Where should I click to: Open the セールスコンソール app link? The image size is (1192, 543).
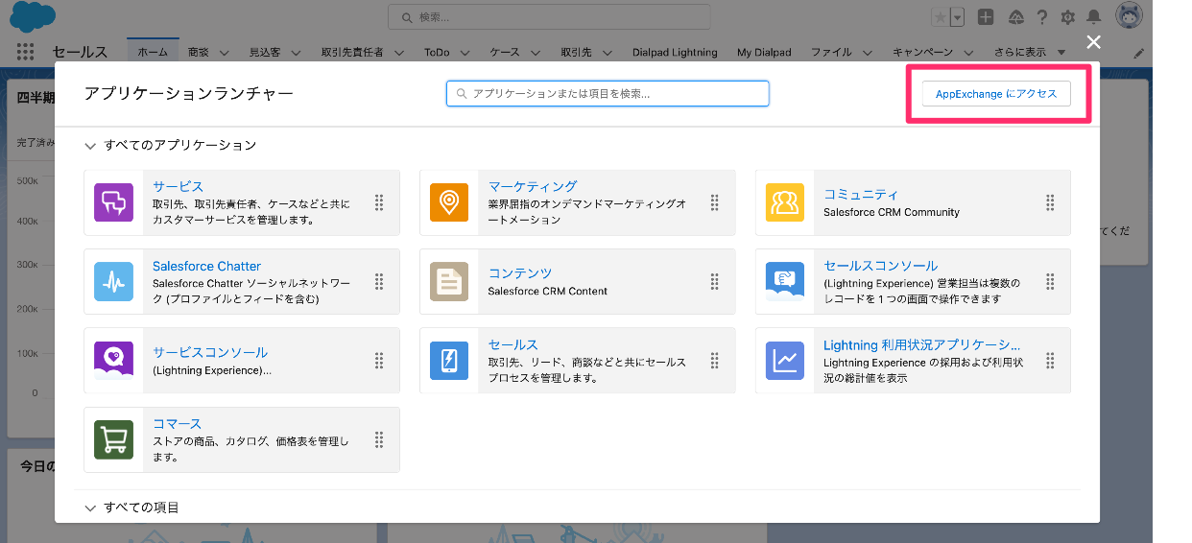point(880,266)
